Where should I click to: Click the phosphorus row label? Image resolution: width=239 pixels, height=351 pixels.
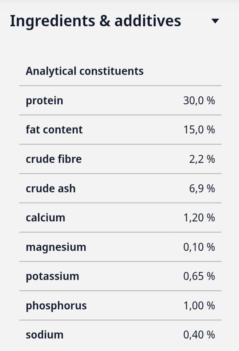coord(56,306)
